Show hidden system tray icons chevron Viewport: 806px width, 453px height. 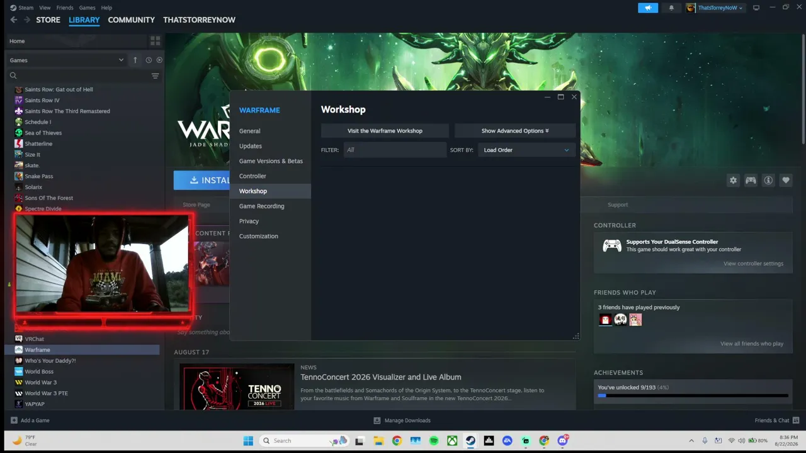pos(691,440)
